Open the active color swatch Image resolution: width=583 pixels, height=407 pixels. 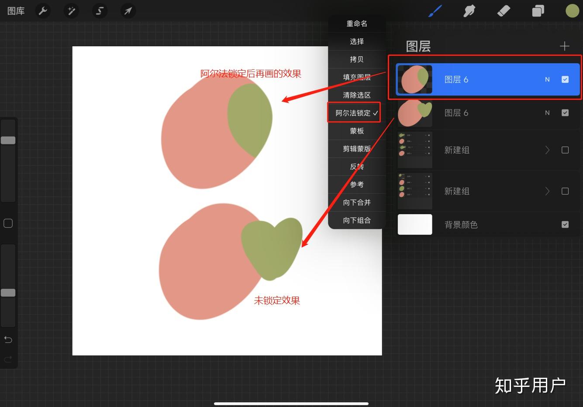pos(572,10)
